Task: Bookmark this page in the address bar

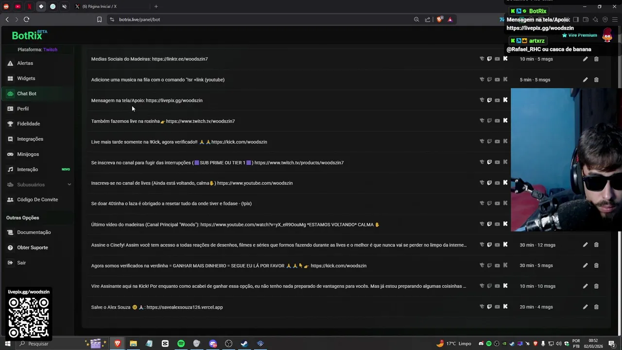Action: tap(99, 19)
